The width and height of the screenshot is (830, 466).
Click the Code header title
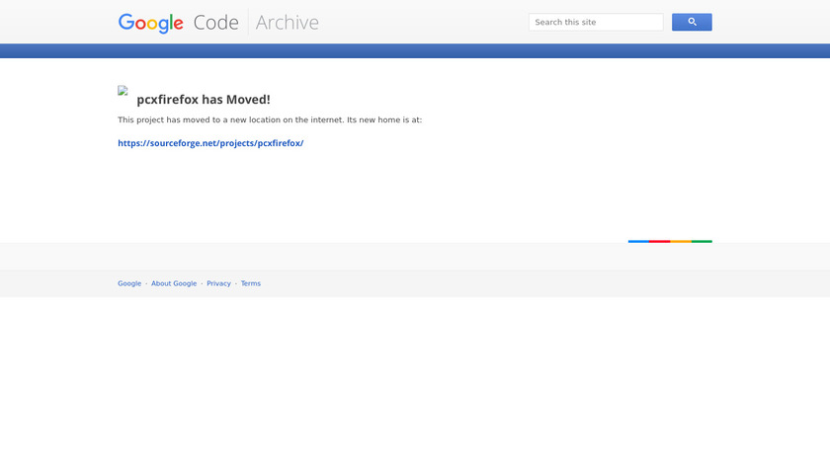[x=216, y=23]
